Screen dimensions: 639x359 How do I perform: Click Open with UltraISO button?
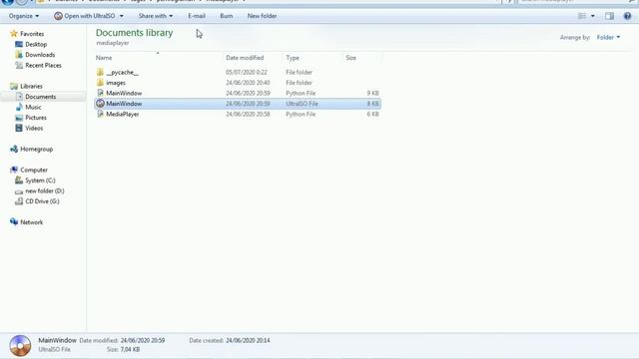(85, 16)
